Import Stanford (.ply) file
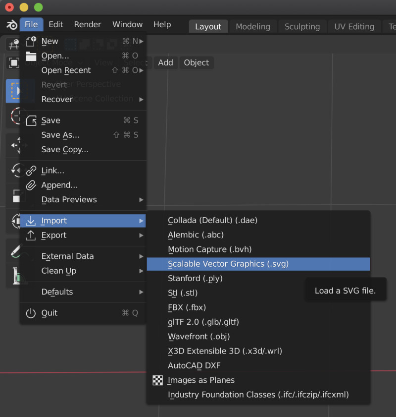 click(x=258, y=279)
